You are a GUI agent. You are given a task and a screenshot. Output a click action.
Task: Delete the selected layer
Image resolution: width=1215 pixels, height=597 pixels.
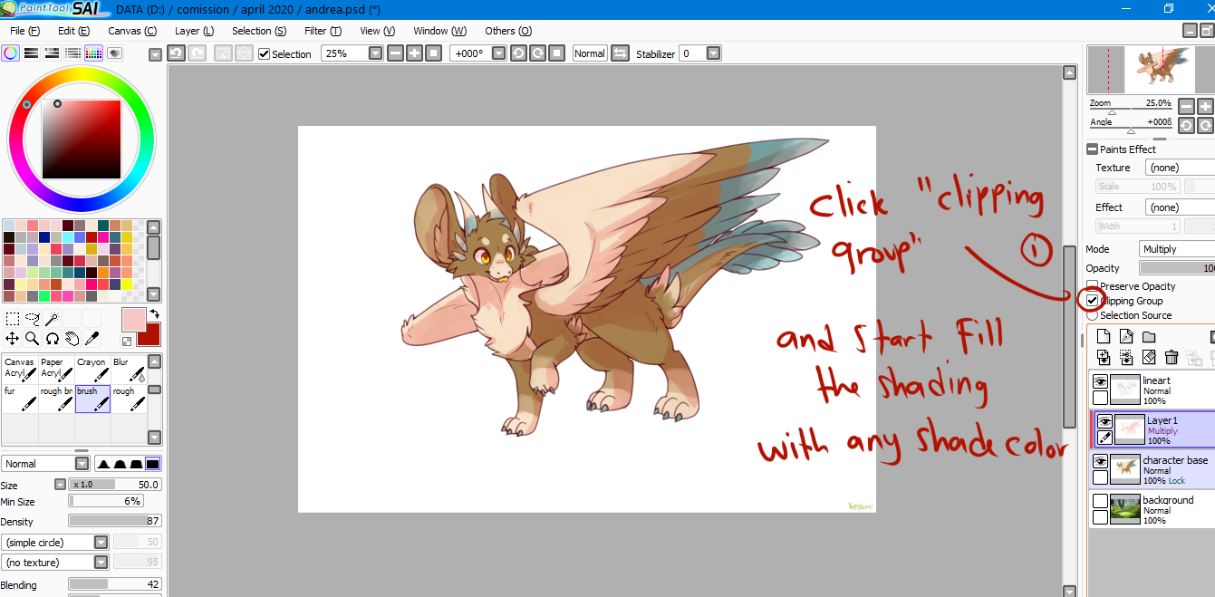tap(1171, 358)
